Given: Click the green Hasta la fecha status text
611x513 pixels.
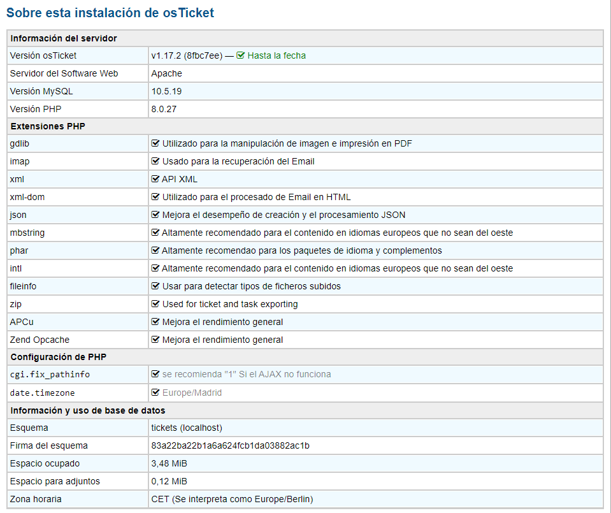Looking at the screenshot, I should click(x=277, y=55).
